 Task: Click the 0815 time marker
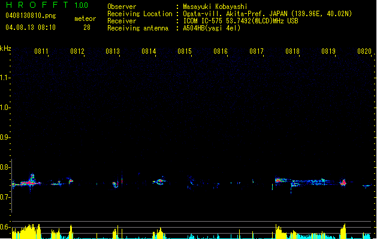(x=185, y=51)
